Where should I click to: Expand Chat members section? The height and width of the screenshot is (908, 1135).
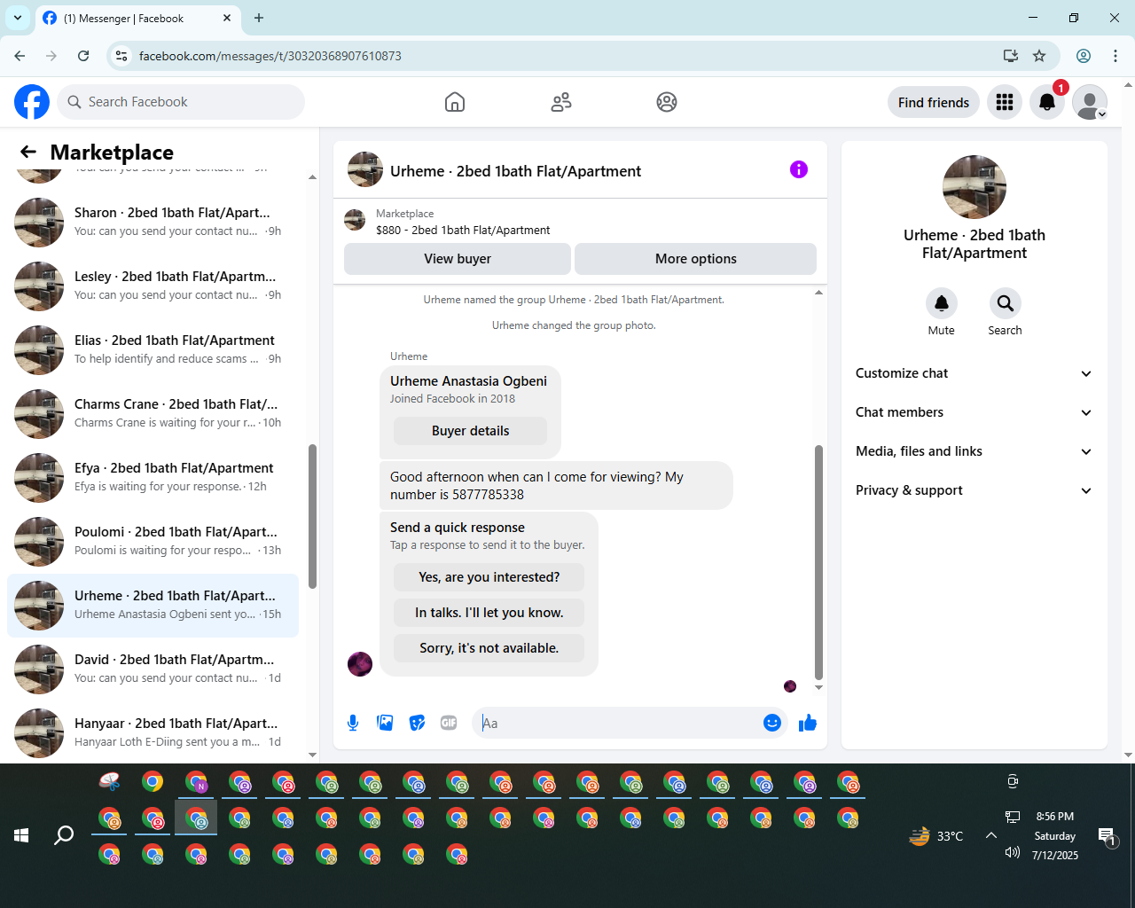coord(975,412)
